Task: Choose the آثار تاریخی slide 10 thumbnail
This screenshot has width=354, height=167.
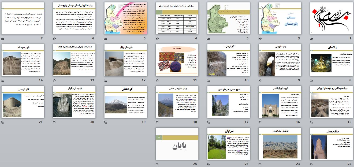Action: (x=228, y=60)
